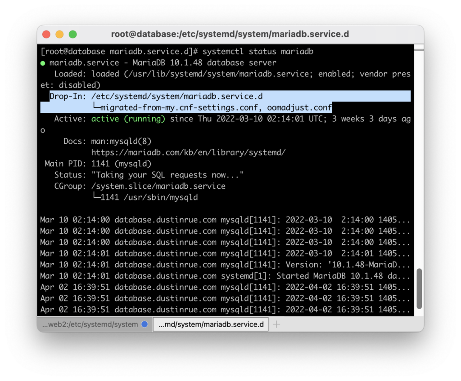This screenshot has width=461, height=381.
Task: Click the window title root@database path
Action: (230, 34)
